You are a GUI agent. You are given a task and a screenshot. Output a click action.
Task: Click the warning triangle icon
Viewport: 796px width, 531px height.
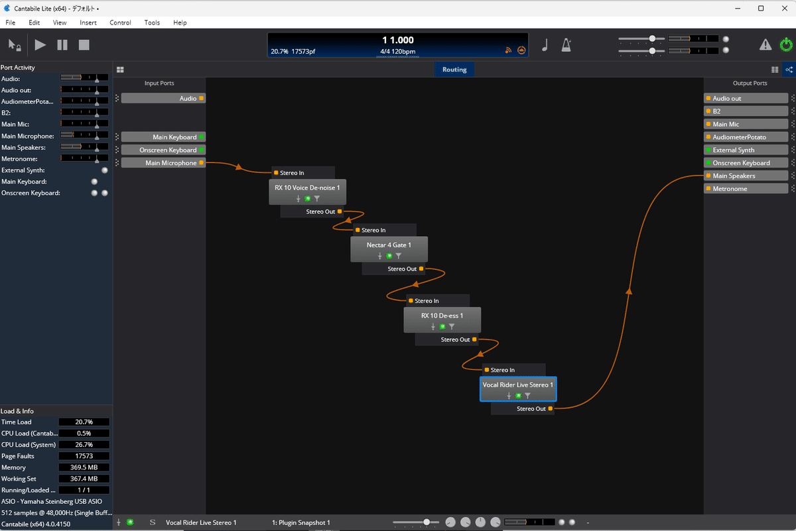click(x=765, y=44)
